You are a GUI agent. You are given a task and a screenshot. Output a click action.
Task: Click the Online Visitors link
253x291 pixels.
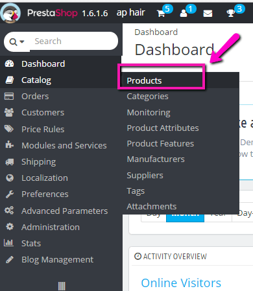[x=181, y=283]
